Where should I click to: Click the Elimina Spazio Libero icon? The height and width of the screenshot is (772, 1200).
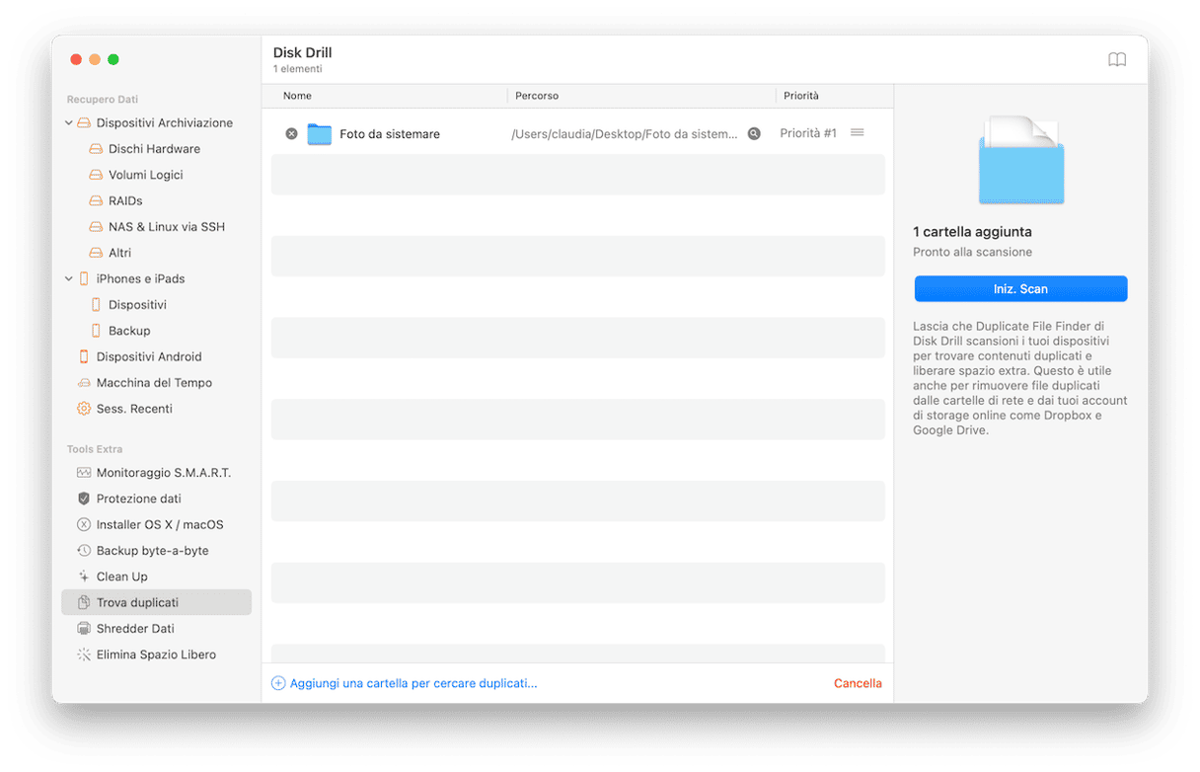pyautogui.click(x=84, y=655)
